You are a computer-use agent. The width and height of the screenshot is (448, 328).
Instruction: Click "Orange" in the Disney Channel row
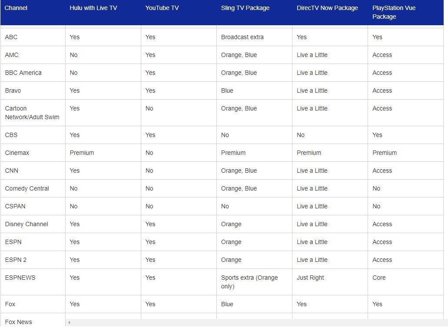(x=231, y=224)
